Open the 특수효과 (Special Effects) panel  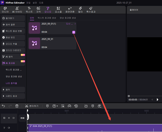[x=91, y=10]
